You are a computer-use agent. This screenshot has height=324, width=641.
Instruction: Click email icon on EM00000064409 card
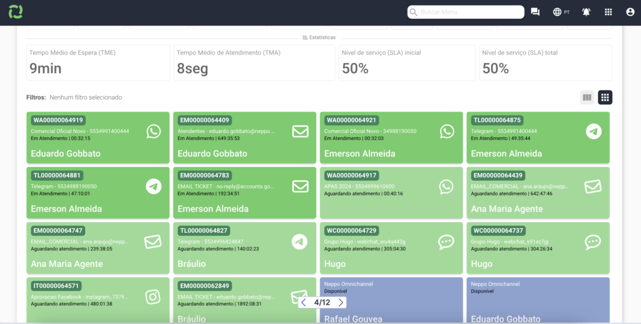[300, 131]
